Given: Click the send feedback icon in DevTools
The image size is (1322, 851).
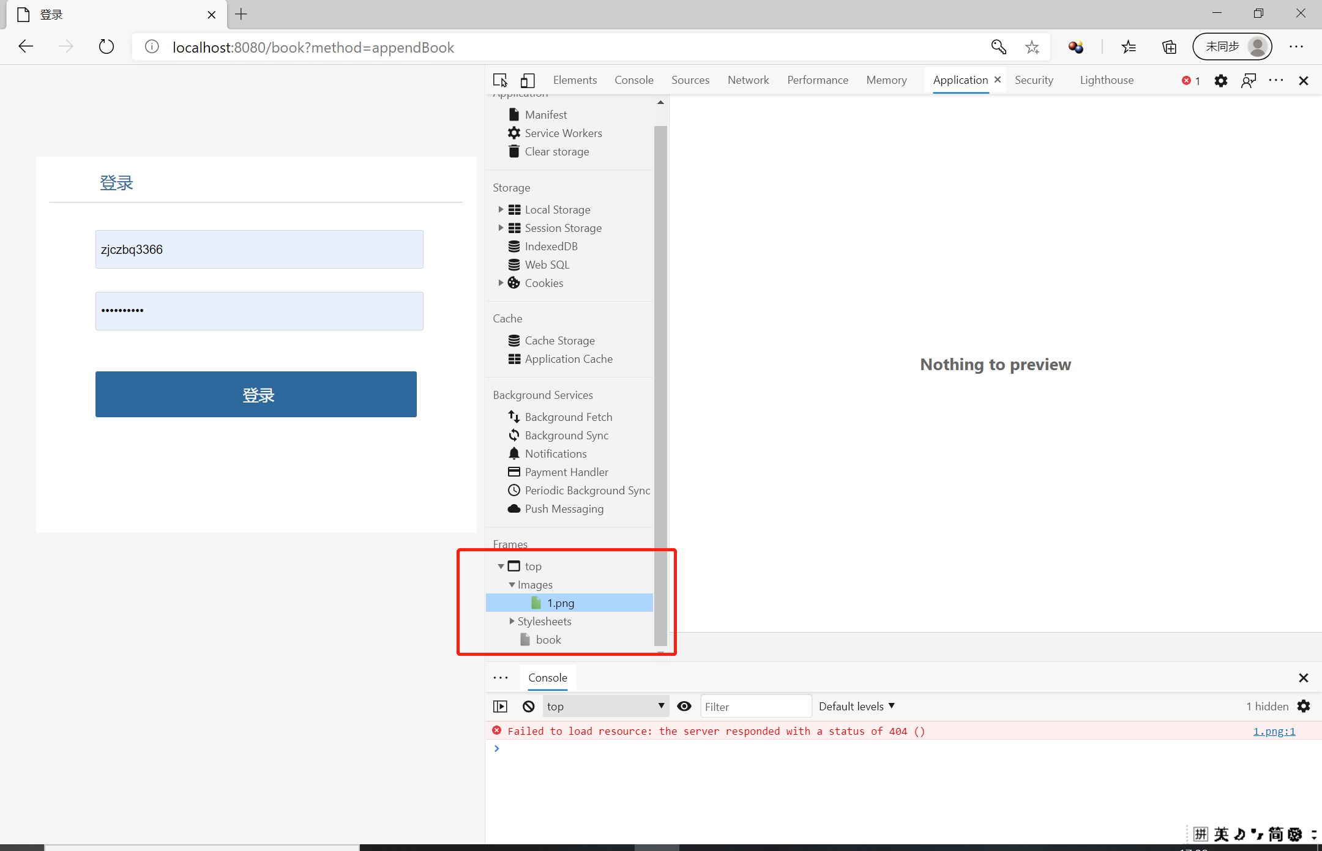Looking at the screenshot, I should (1249, 81).
